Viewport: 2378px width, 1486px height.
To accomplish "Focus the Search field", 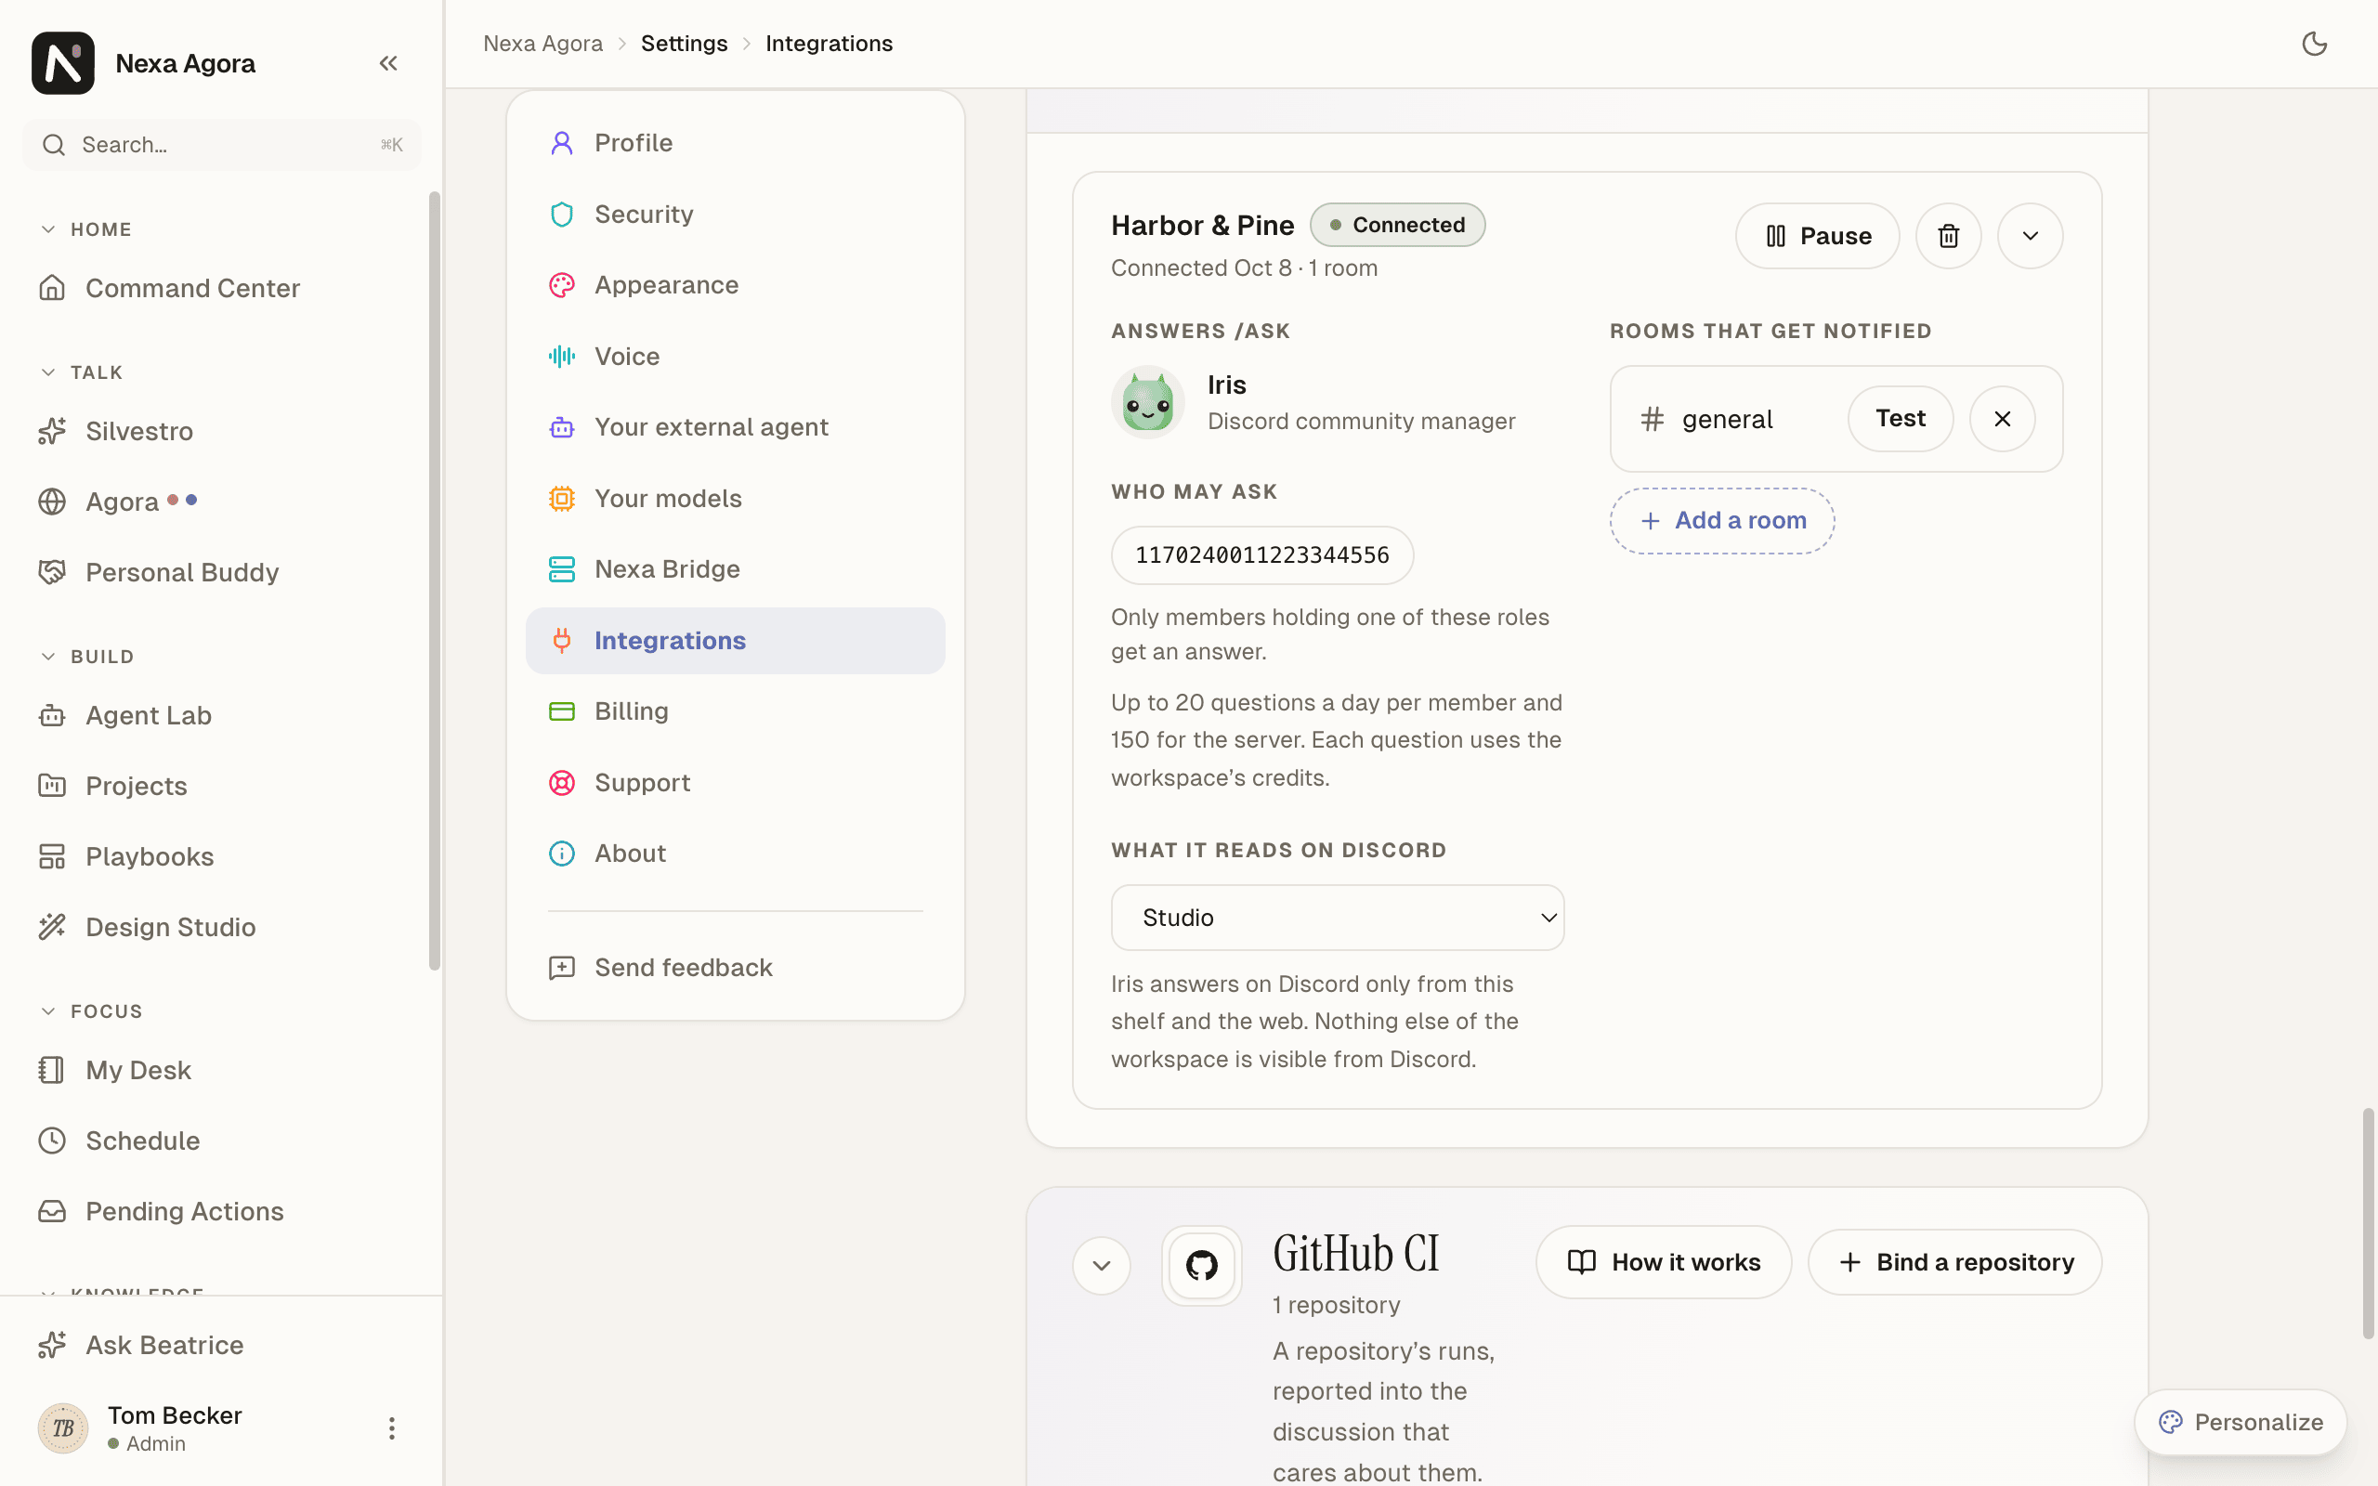I will [222, 145].
